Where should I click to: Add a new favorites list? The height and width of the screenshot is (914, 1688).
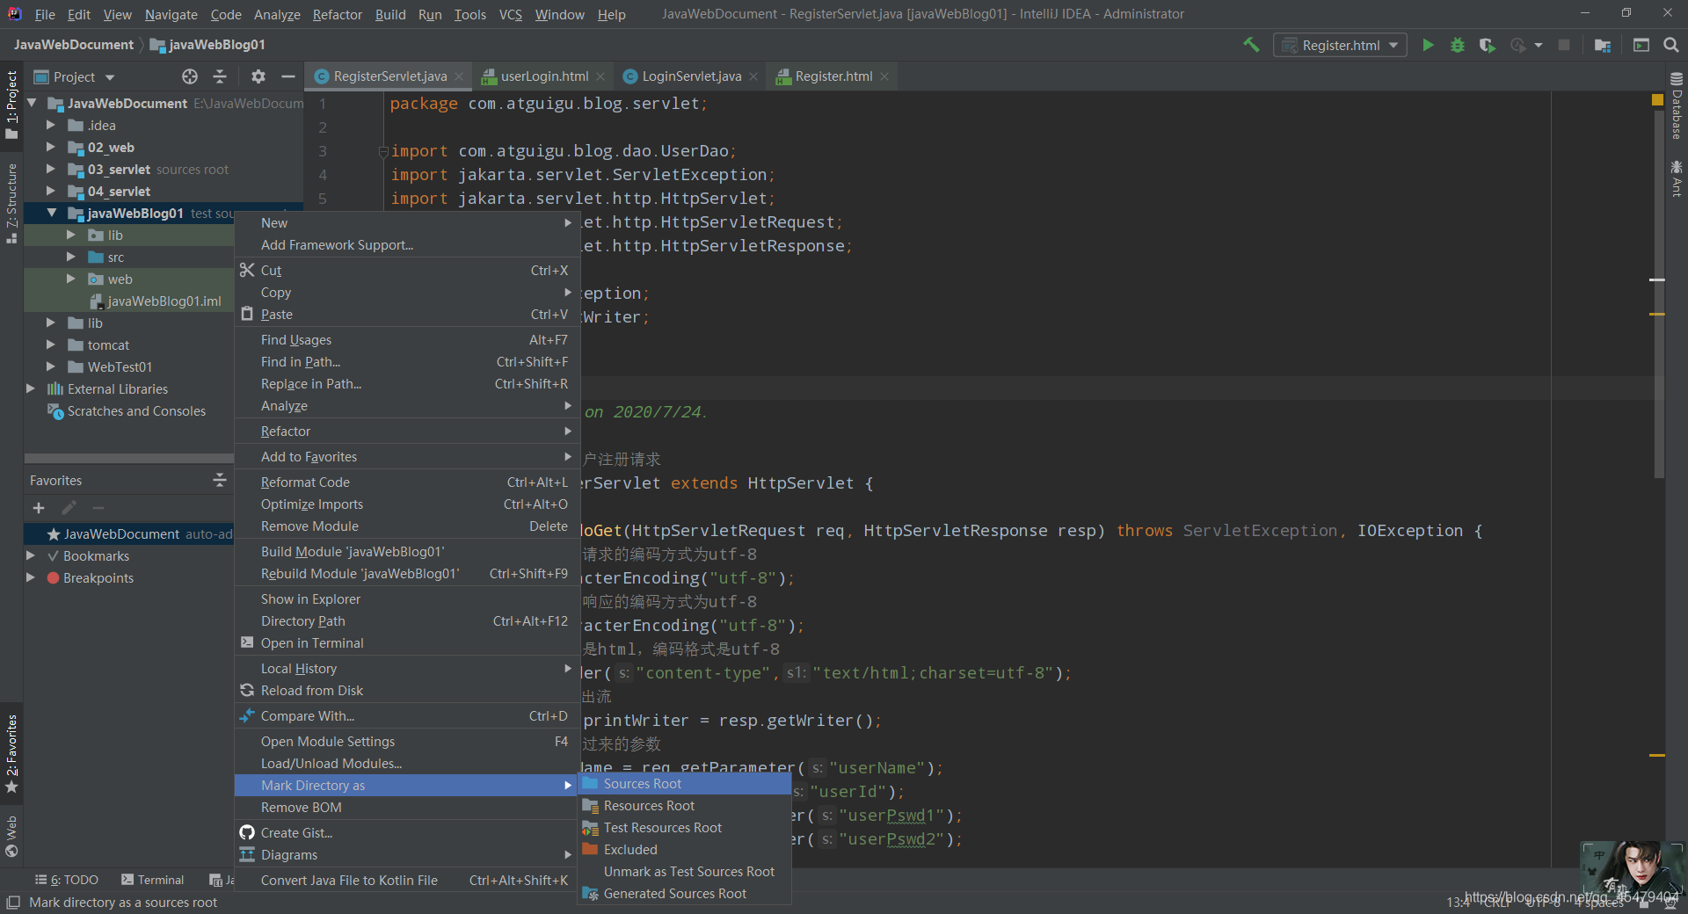[39, 508]
